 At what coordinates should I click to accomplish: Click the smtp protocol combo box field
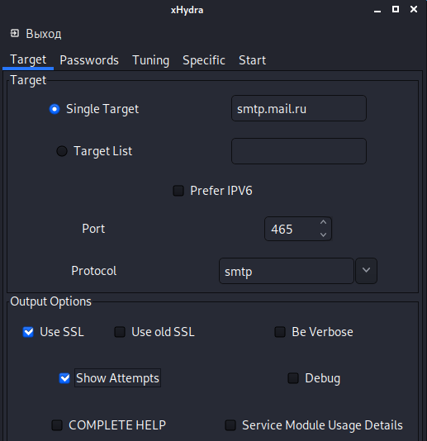click(287, 271)
